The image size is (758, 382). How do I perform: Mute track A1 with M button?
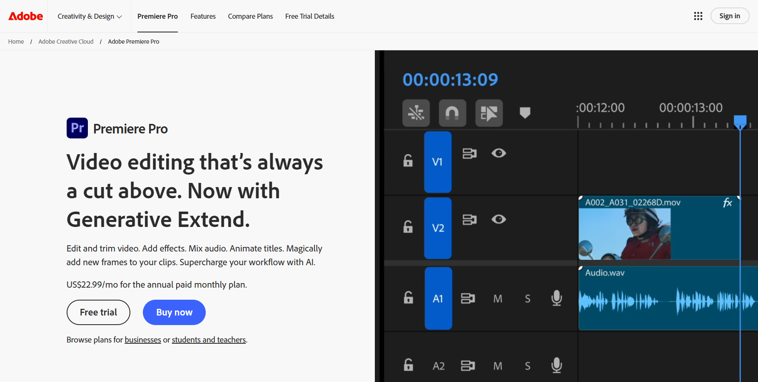[x=498, y=298]
